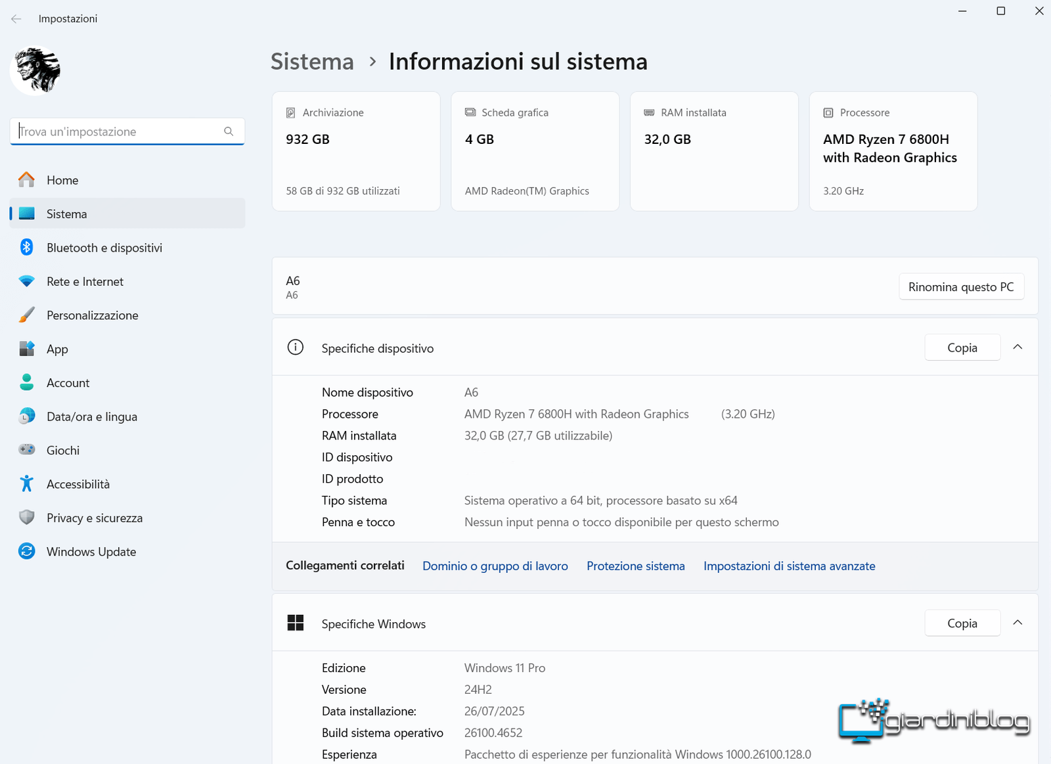Viewport: 1051px width, 764px height.
Task: Open the Protezione sistema link
Action: [x=636, y=566]
